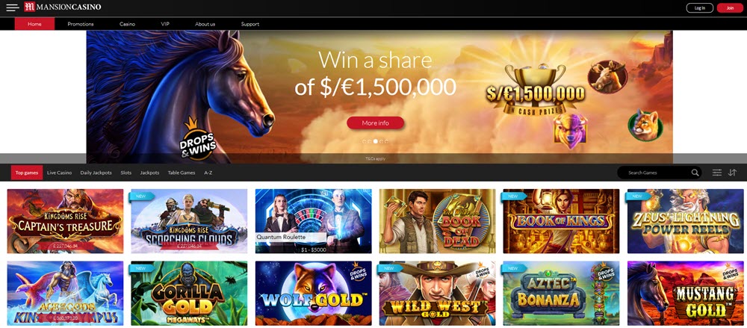Click the Mansion Casino logo

click(x=63, y=7)
